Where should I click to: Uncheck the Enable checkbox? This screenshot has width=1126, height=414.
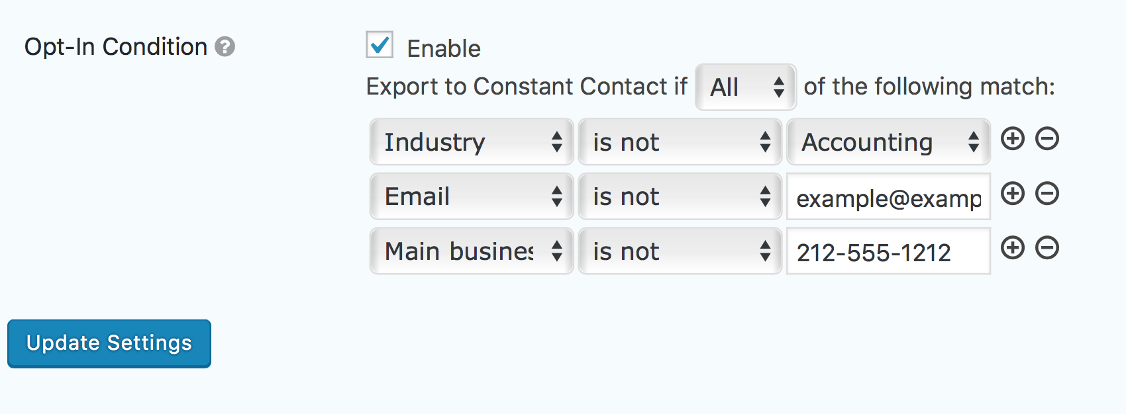pos(380,45)
